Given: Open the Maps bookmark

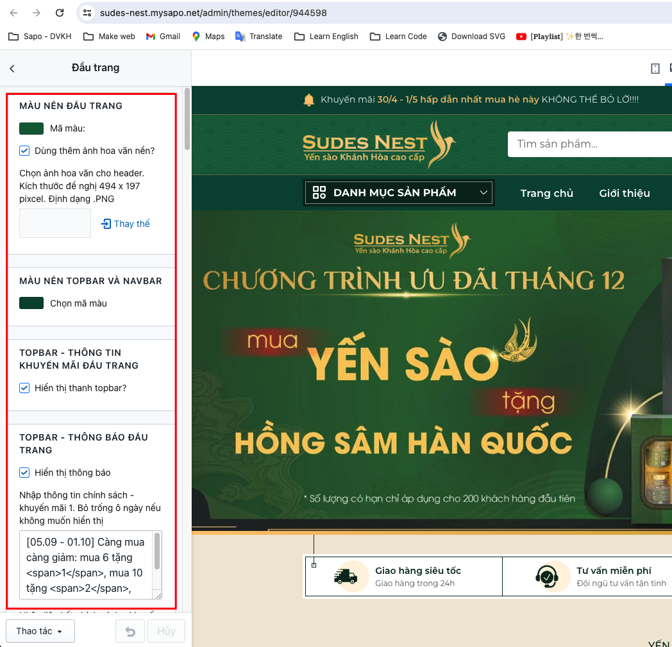Looking at the screenshot, I should [x=208, y=37].
